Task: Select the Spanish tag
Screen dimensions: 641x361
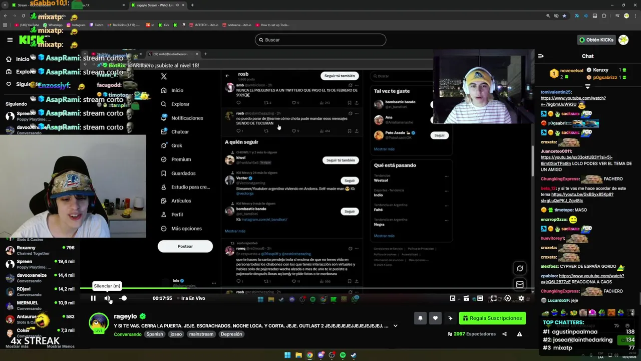Action: [155, 334]
